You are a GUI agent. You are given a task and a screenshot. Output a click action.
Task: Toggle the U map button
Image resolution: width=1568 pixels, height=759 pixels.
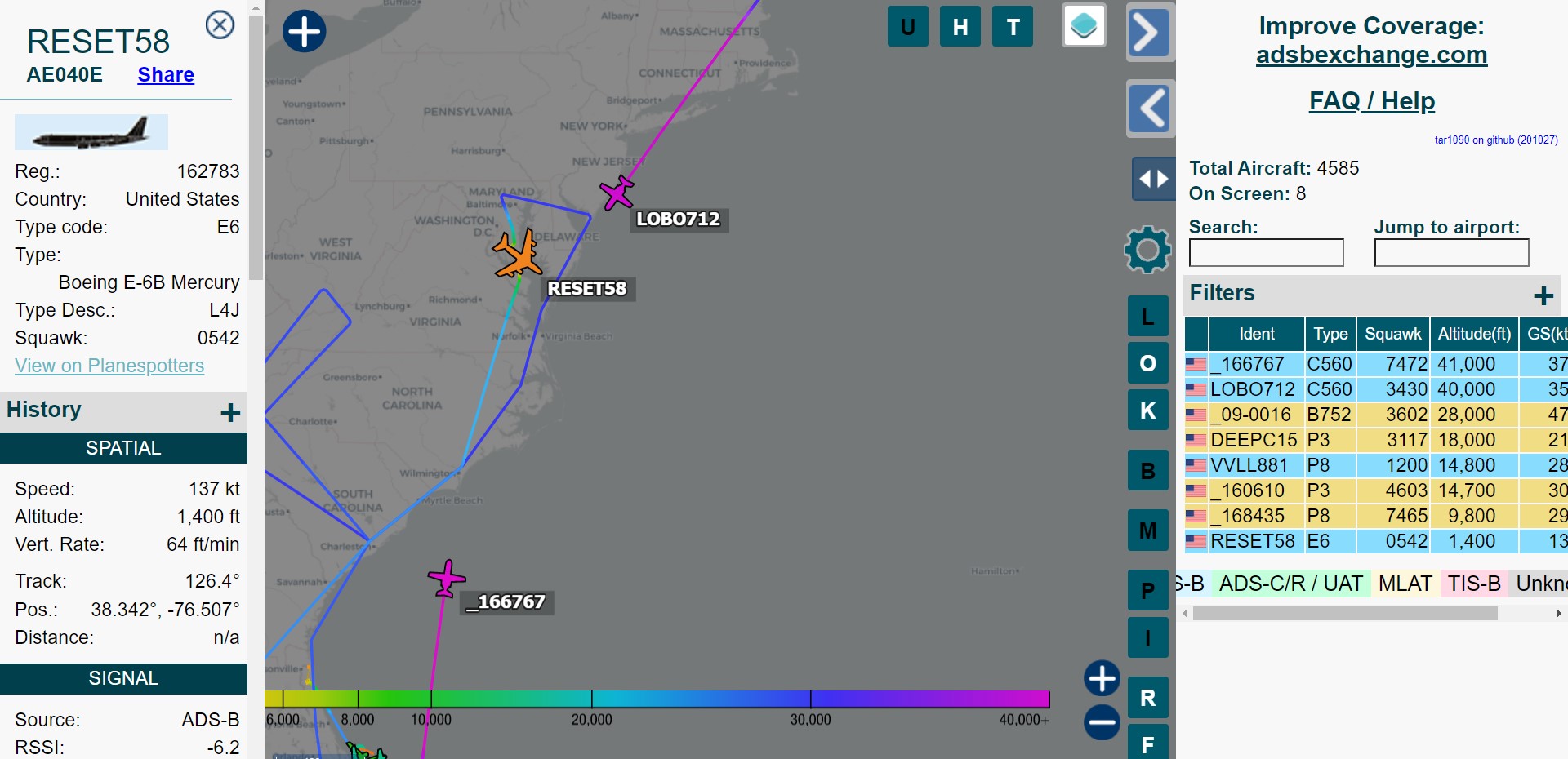(x=907, y=27)
